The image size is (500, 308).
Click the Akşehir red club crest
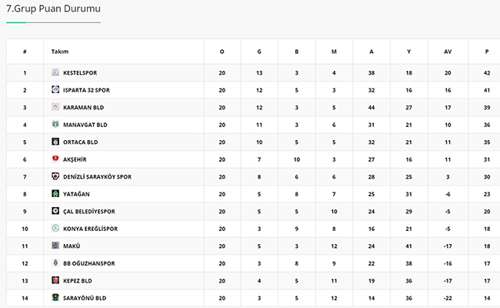tap(55, 159)
